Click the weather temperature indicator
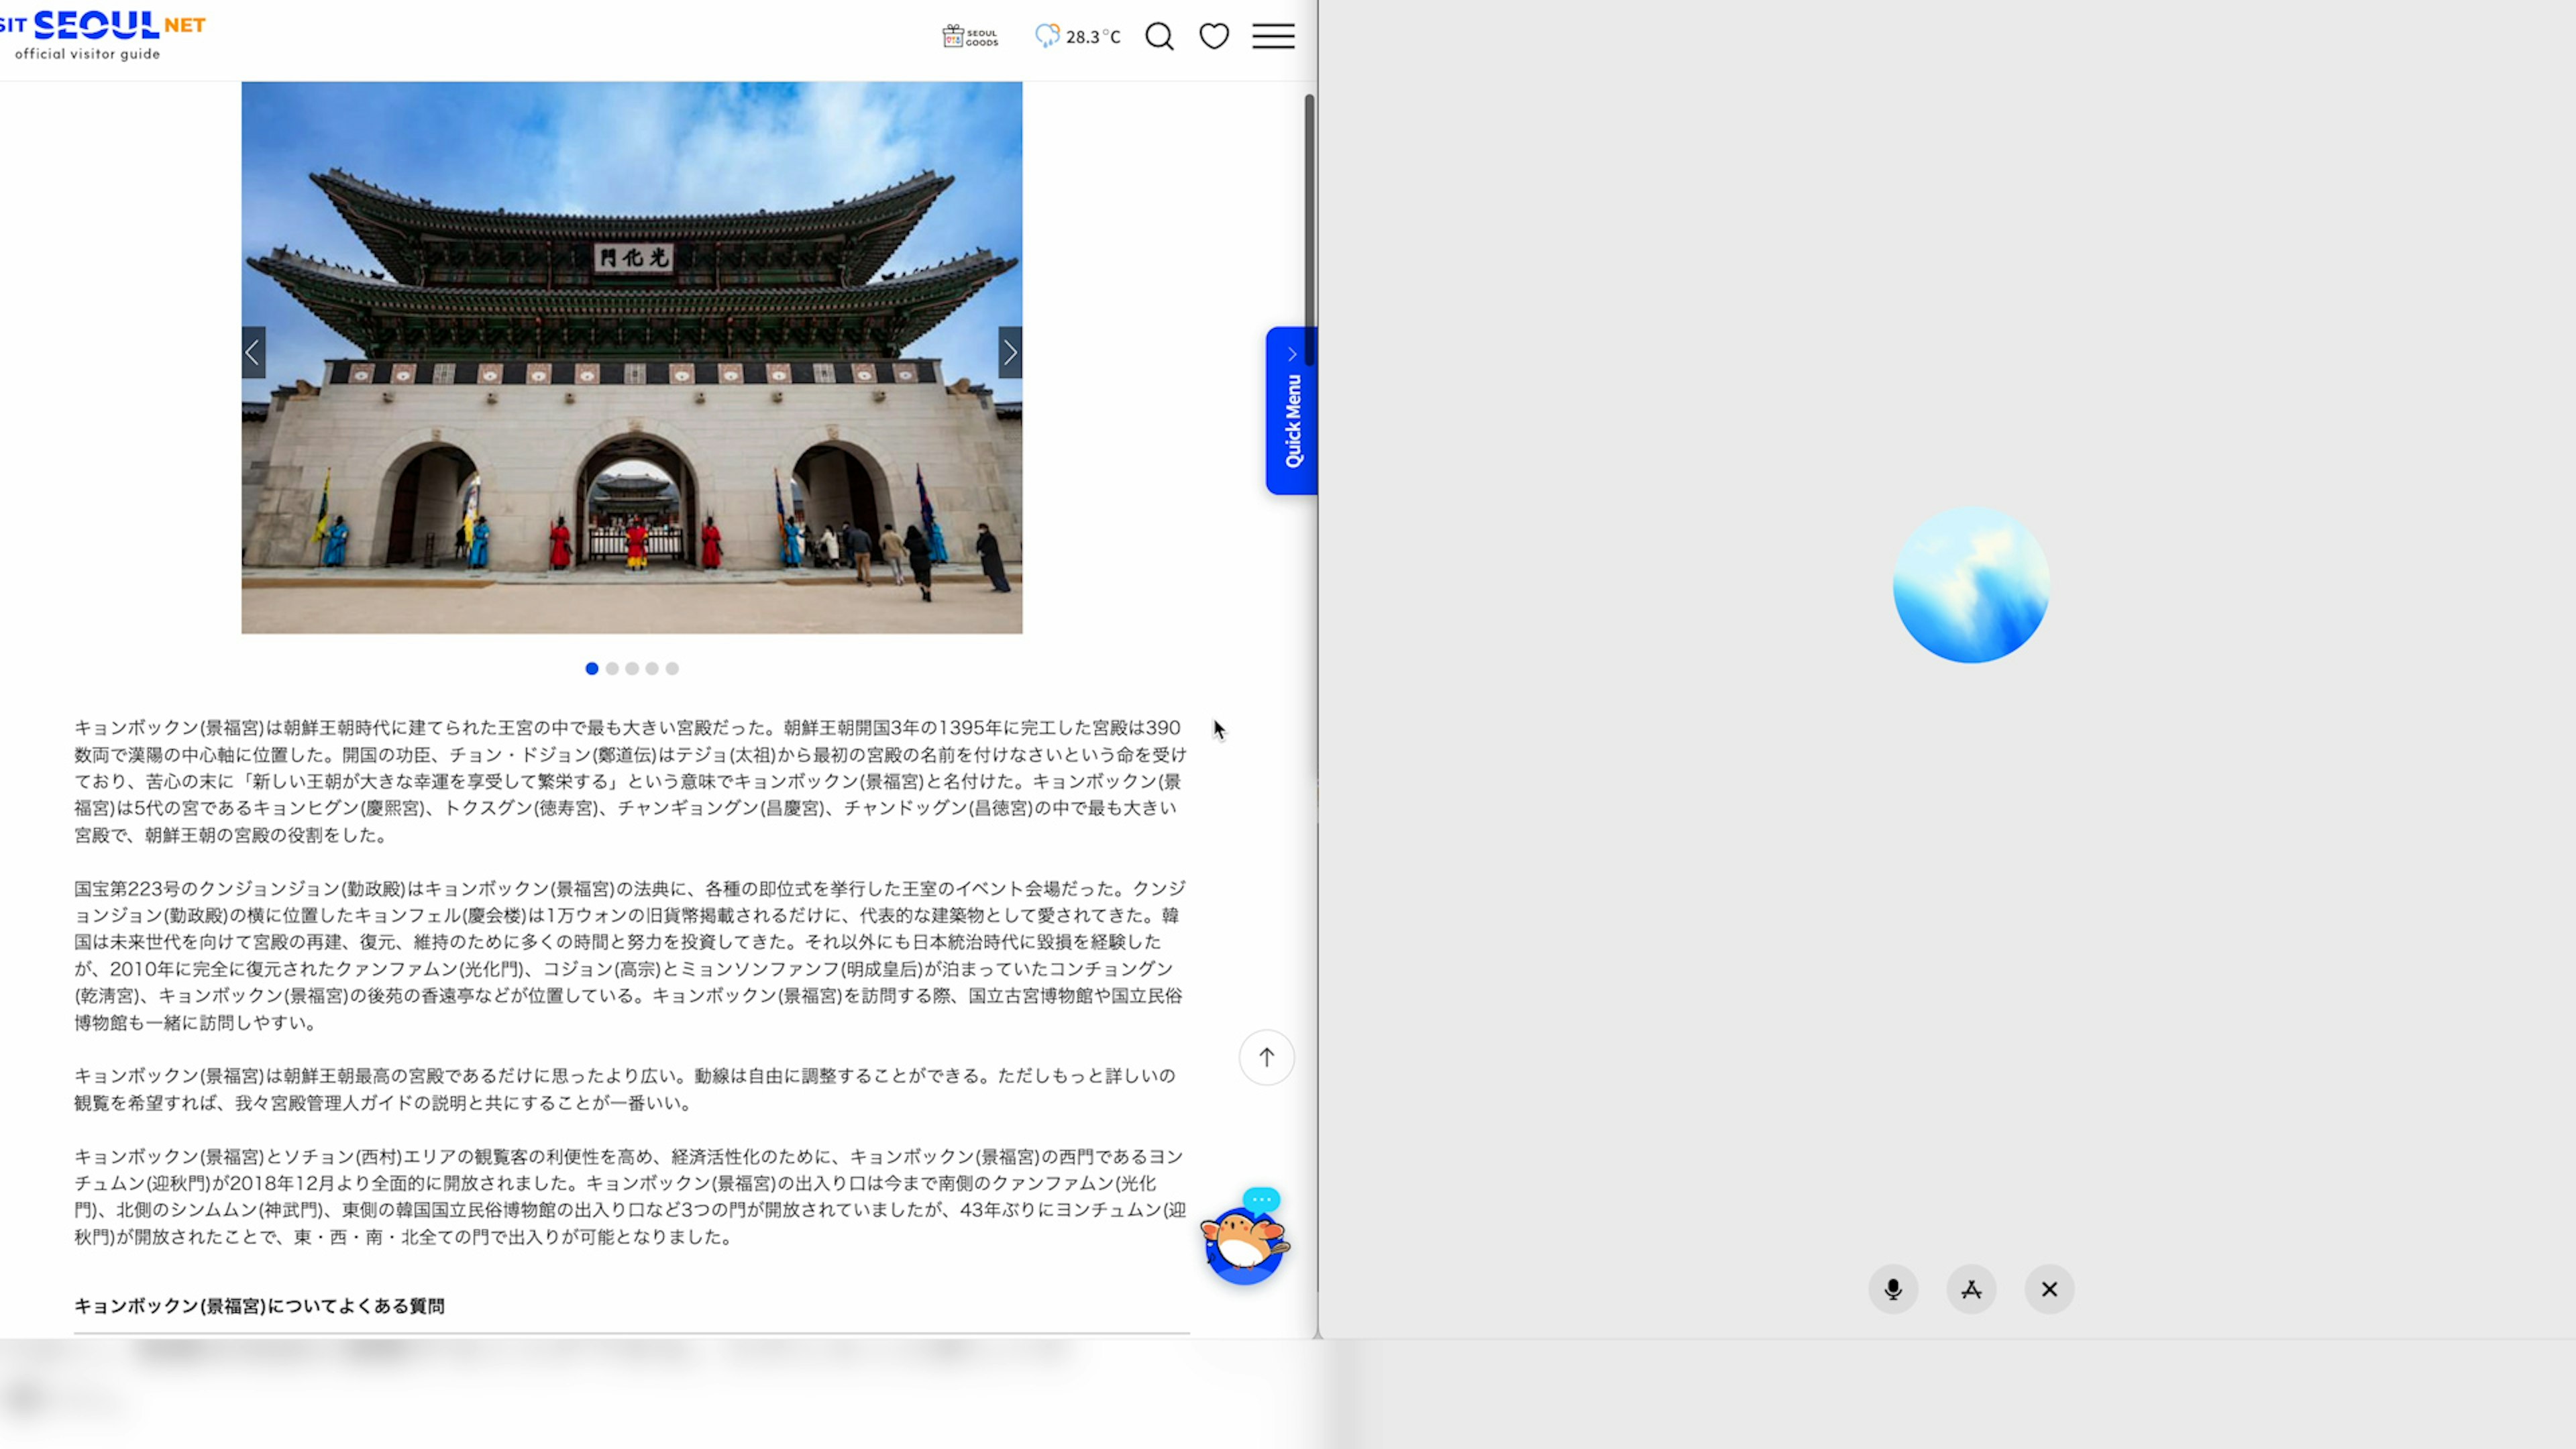 [x=1078, y=37]
